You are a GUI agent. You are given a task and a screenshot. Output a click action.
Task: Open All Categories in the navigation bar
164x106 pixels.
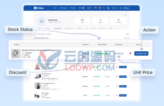tap(63, 8)
